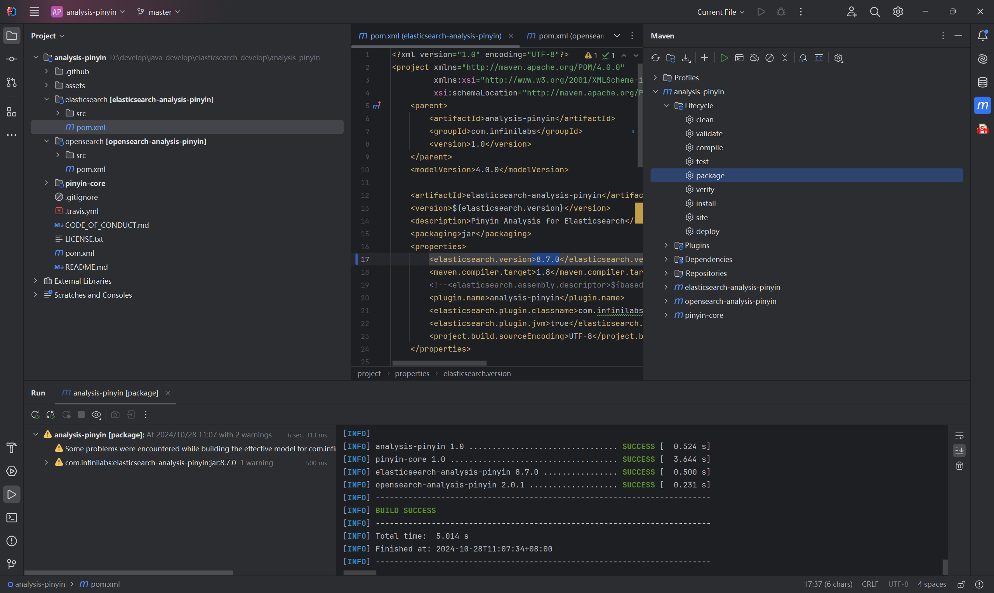994x593 pixels.
Task: Click the Maven Download Sources icon
Action: [x=686, y=58]
